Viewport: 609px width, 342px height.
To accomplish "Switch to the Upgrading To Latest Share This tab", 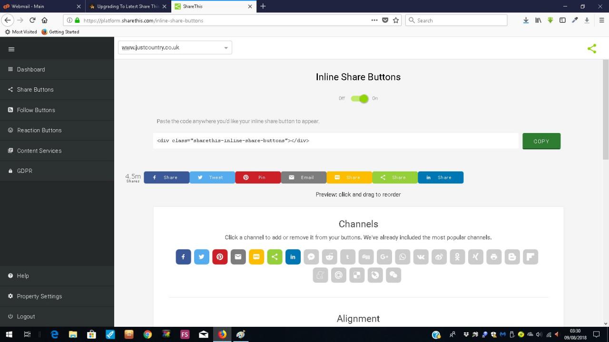I will click(x=128, y=7).
